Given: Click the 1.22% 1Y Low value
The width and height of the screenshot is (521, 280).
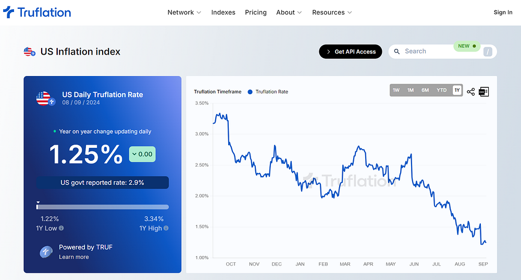Looking at the screenshot, I should pyautogui.click(x=49, y=219).
